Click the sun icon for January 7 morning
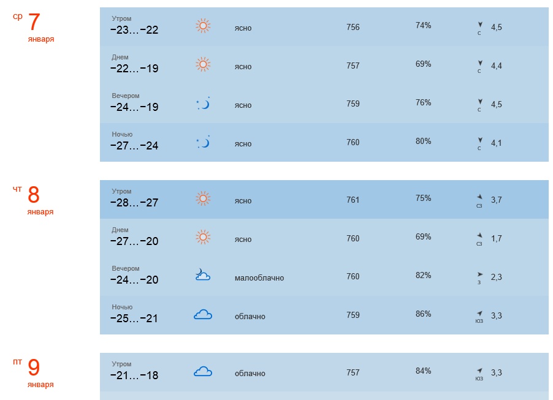 [203, 26]
